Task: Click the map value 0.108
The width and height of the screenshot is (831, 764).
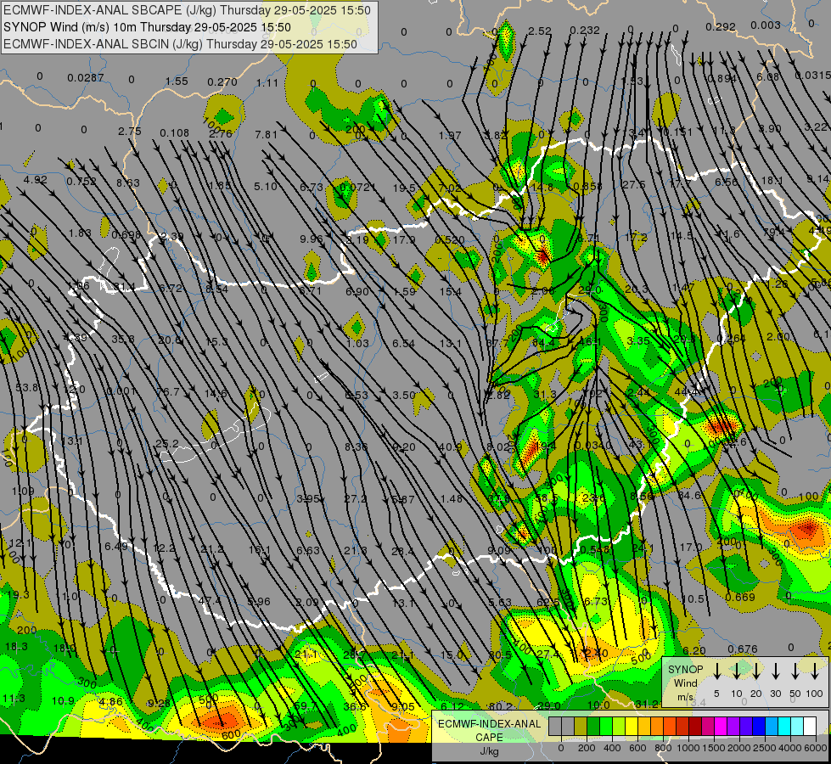Action: pos(174,132)
